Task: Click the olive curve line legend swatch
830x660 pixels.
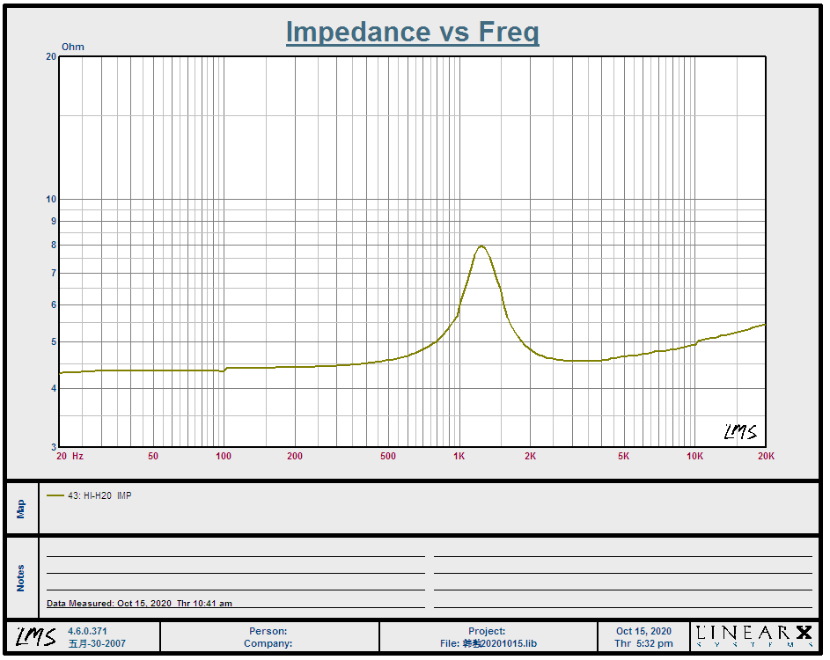Action: [x=55, y=495]
